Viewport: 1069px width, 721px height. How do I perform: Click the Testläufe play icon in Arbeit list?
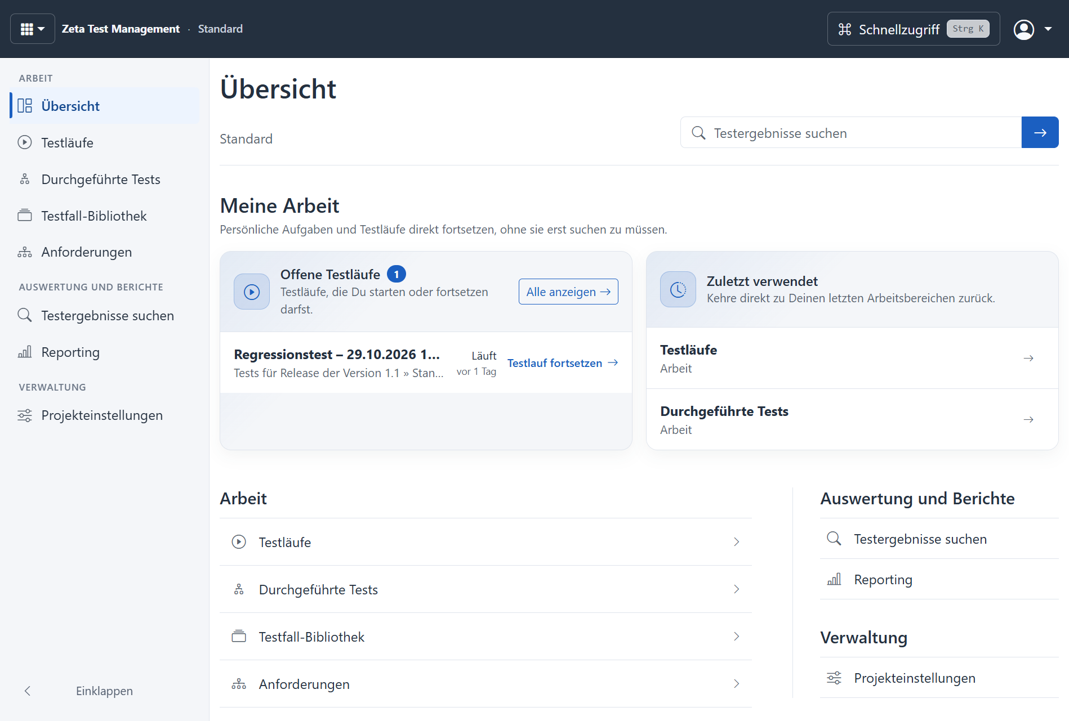tap(239, 542)
